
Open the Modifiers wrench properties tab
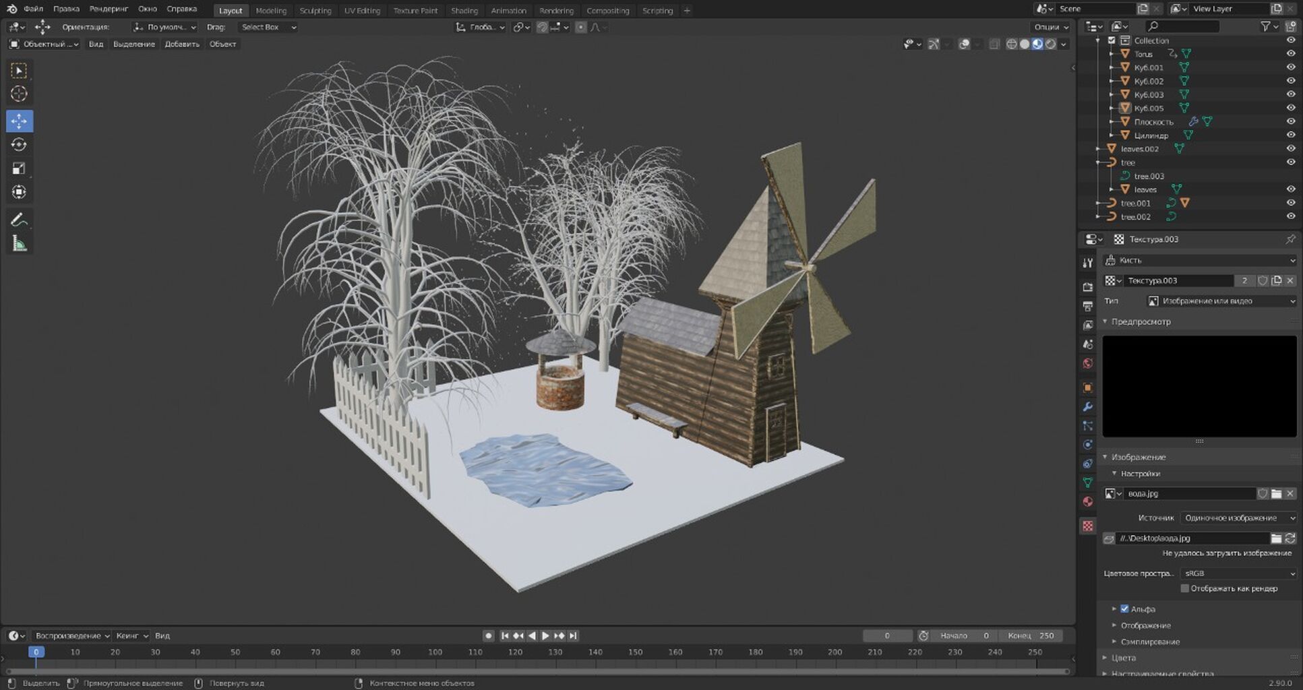1087,407
